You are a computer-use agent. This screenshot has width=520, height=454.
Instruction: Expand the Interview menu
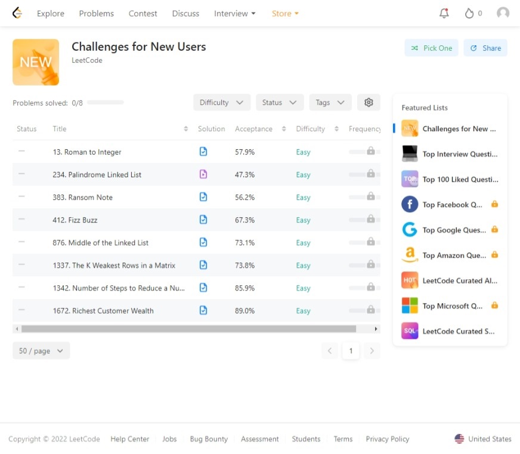(x=234, y=13)
